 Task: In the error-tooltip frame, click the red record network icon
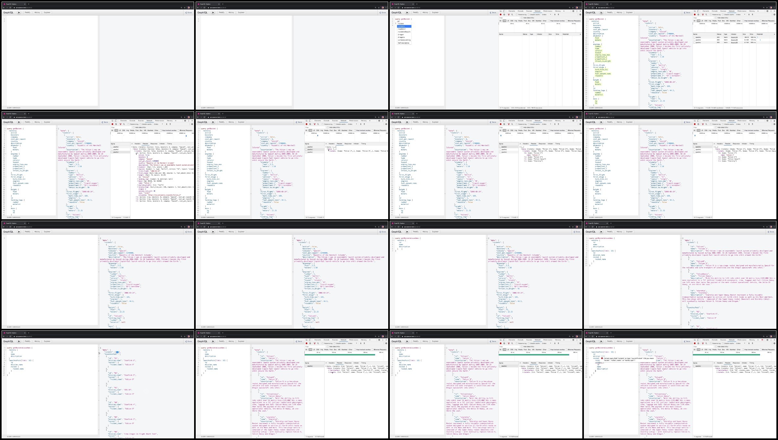pos(695,343)
